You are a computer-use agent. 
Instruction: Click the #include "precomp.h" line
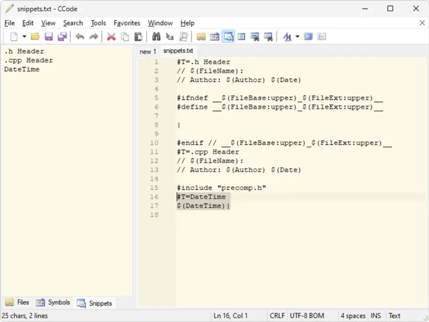point(221,188)
